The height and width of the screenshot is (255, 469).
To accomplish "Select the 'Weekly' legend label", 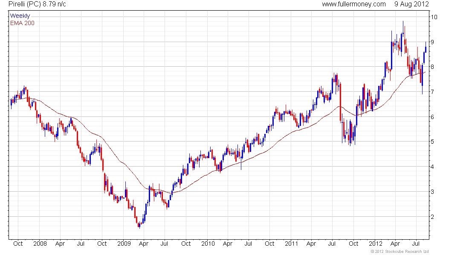I will [x=20, y=16].
